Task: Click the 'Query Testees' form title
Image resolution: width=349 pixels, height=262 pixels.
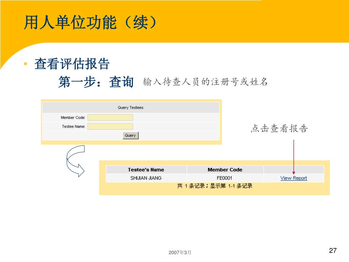Action: (x=131, y=107)
